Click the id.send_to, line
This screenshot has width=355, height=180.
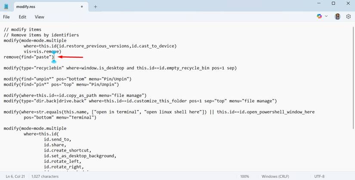(58, 139)
